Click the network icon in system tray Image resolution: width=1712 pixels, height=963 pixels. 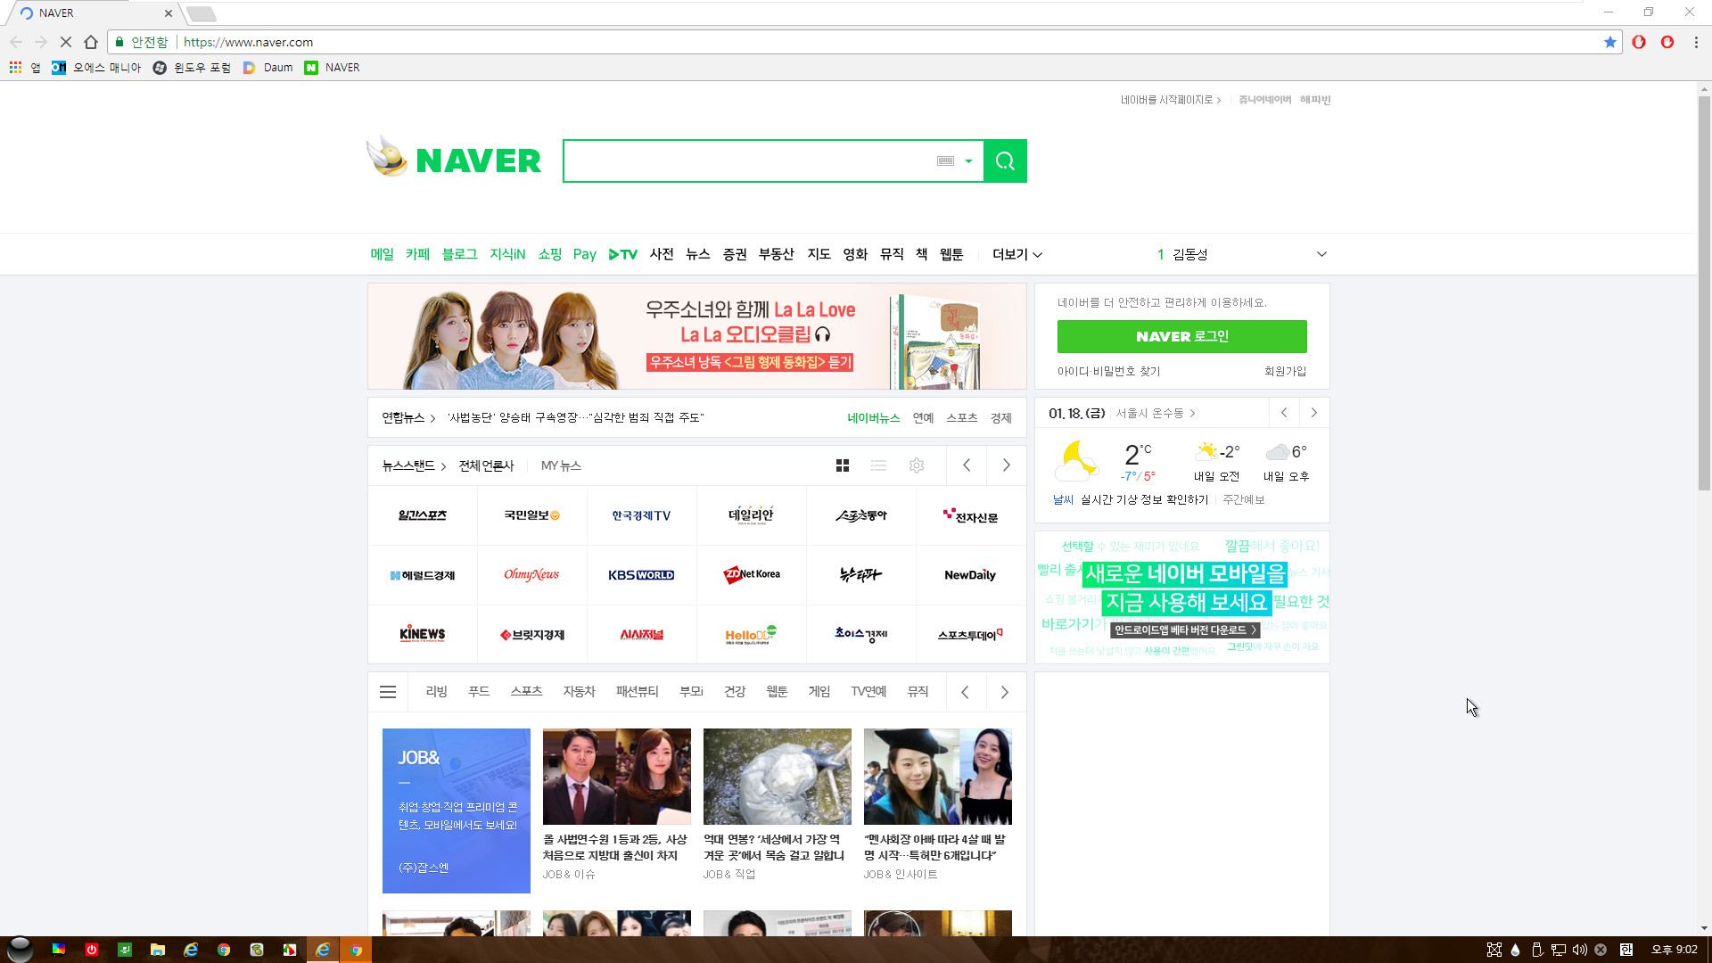click(1559, 950)
